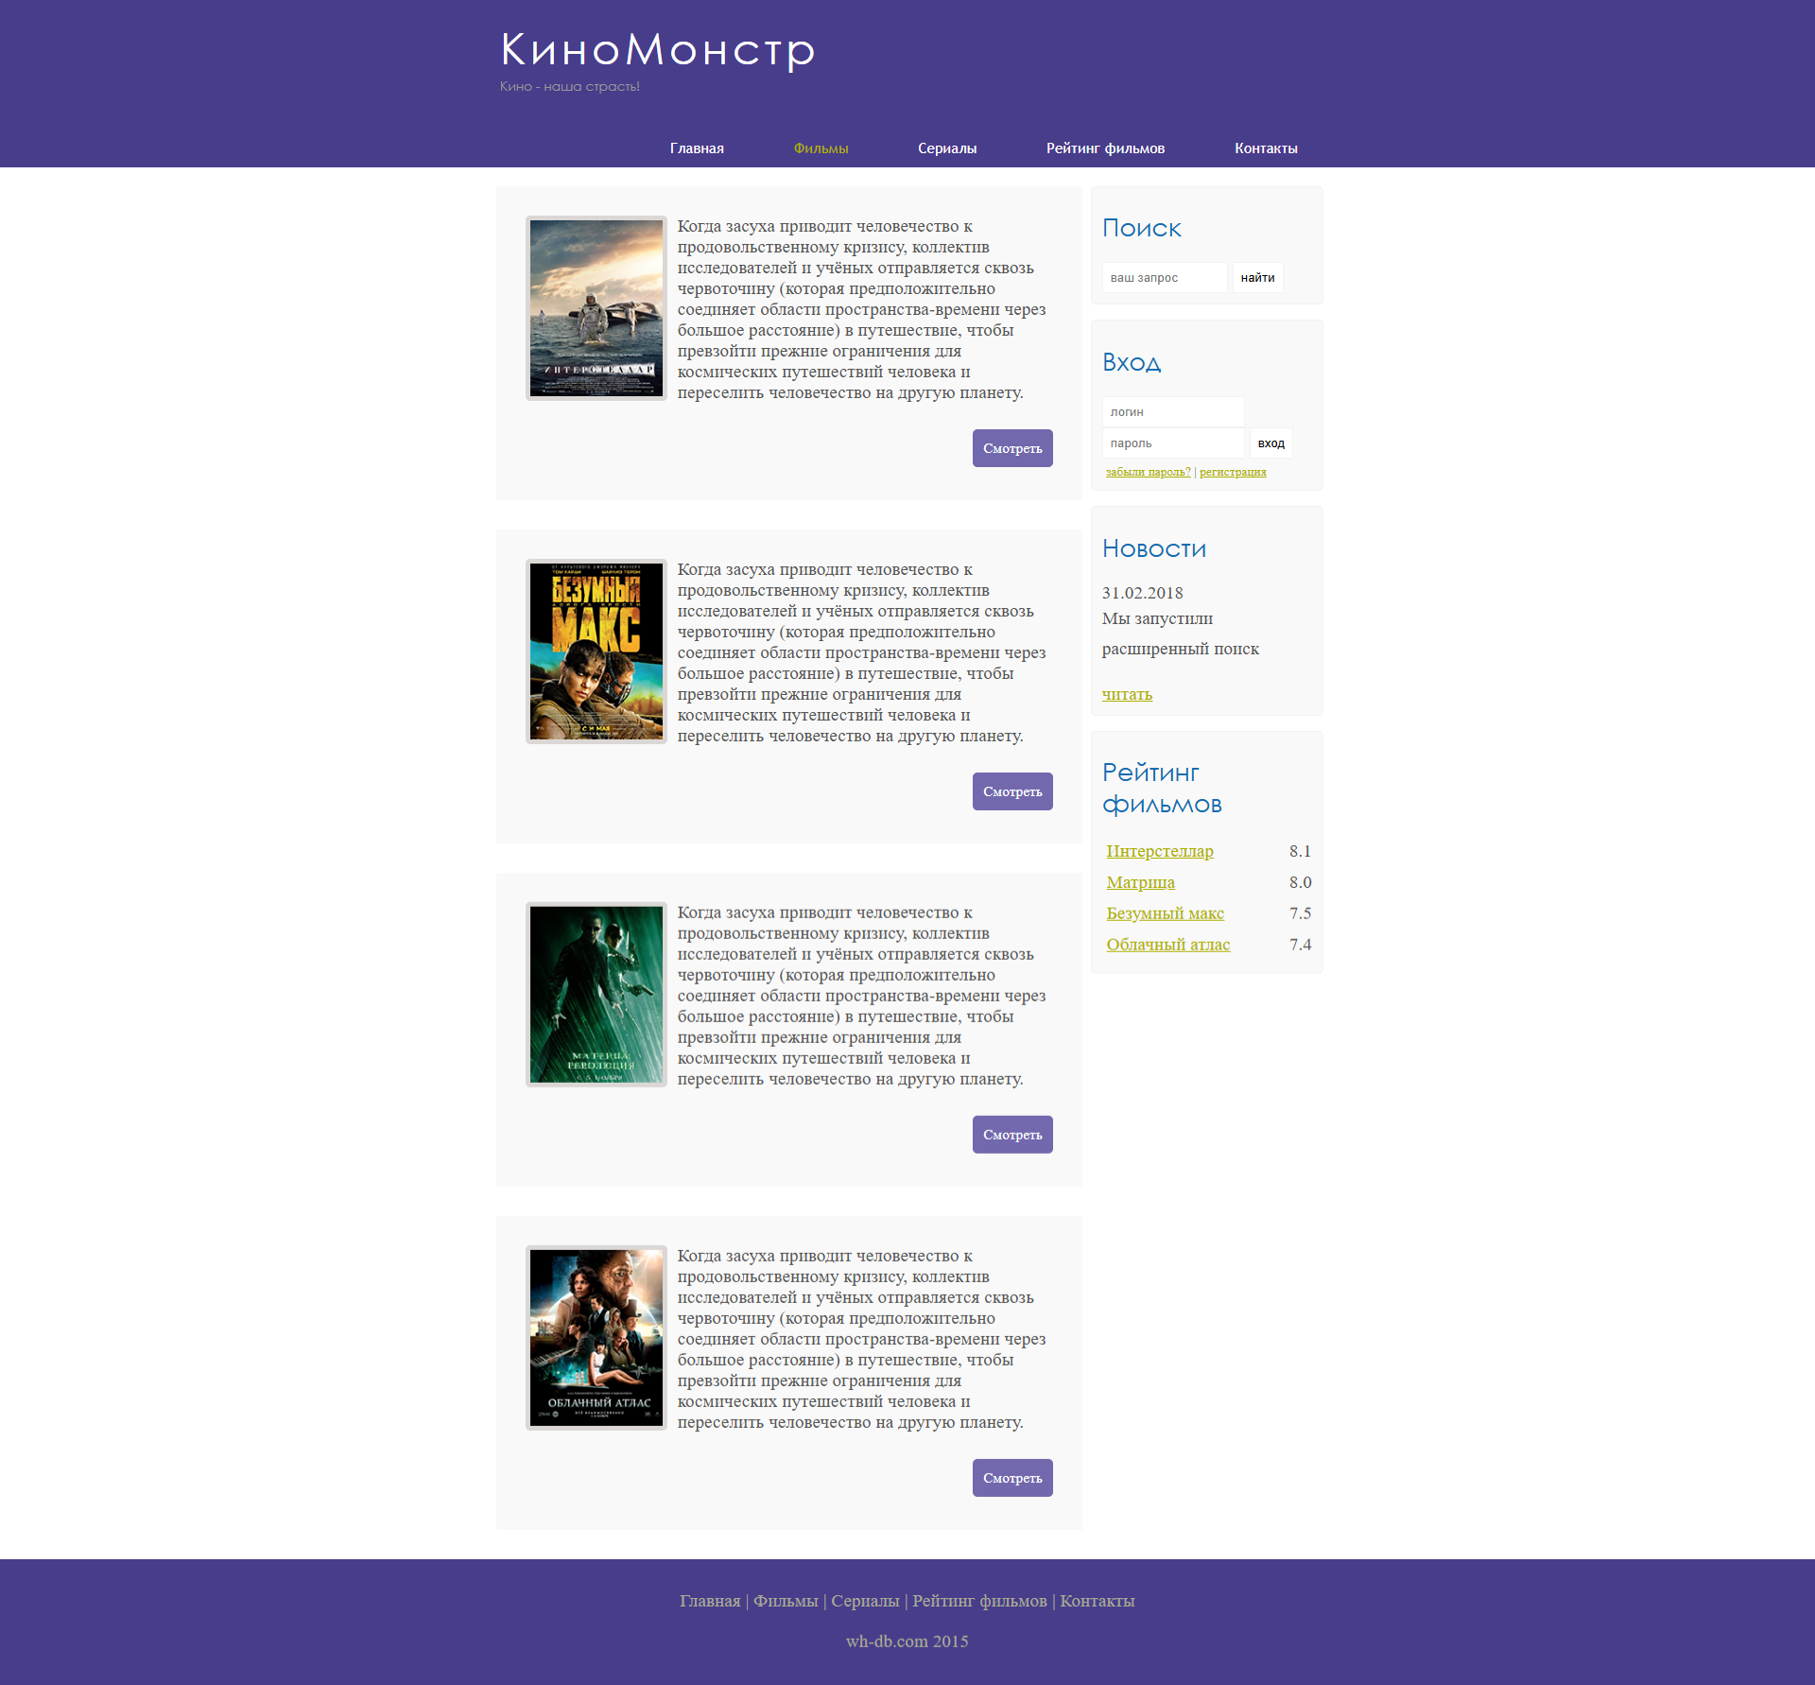This screenshot has width=1815, height=1685.
Task: Click the Интерстеллар movie poster thumbnail
Action: tap(596, 308)
